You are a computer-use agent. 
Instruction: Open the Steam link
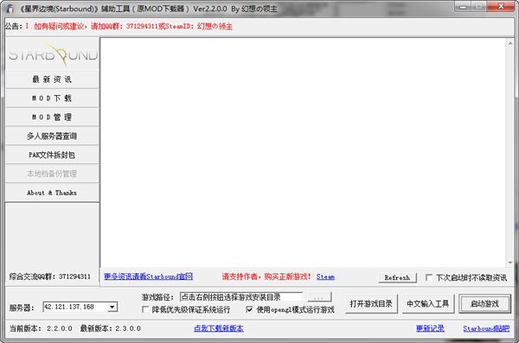click(x=325, y=276)
